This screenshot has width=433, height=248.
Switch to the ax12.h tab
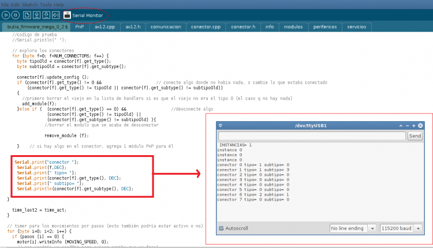[132, 27]
